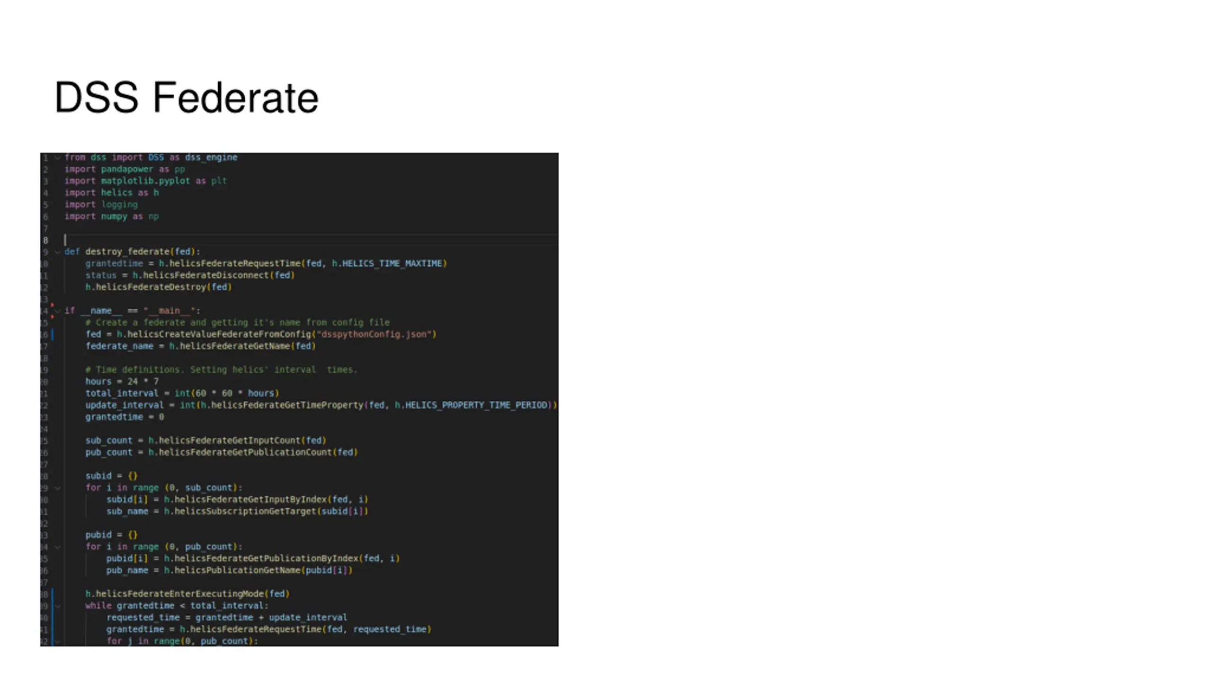Click 'helicsSubscriptionGetTarget' call
The width and height of the screenshot is (1212, 682).
click(x=245, y=511)
